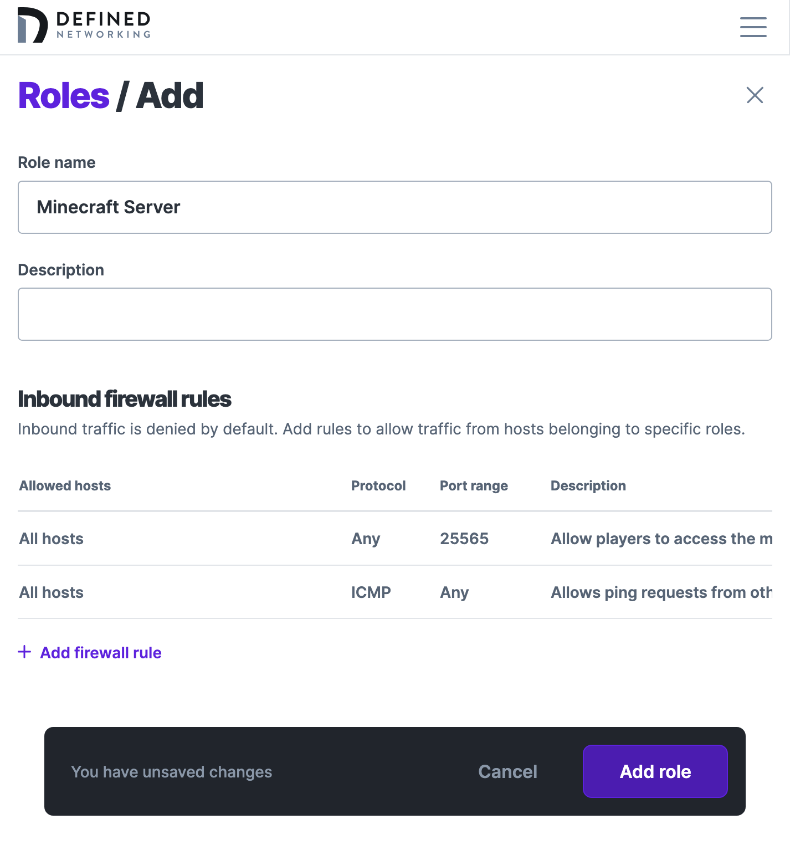The image size is (790, 860).
Task: Click the Description column header
Action: click(x=588, y=485)
